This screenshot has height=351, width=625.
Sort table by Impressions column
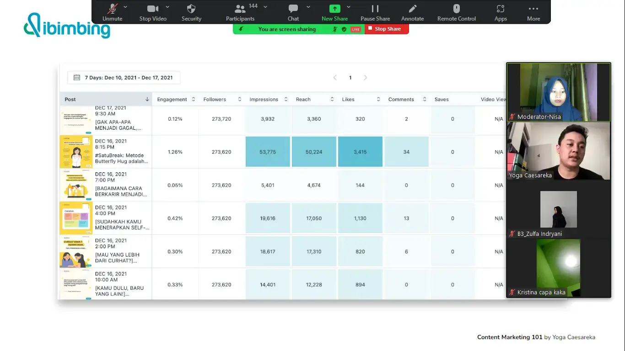pos(268,99)
